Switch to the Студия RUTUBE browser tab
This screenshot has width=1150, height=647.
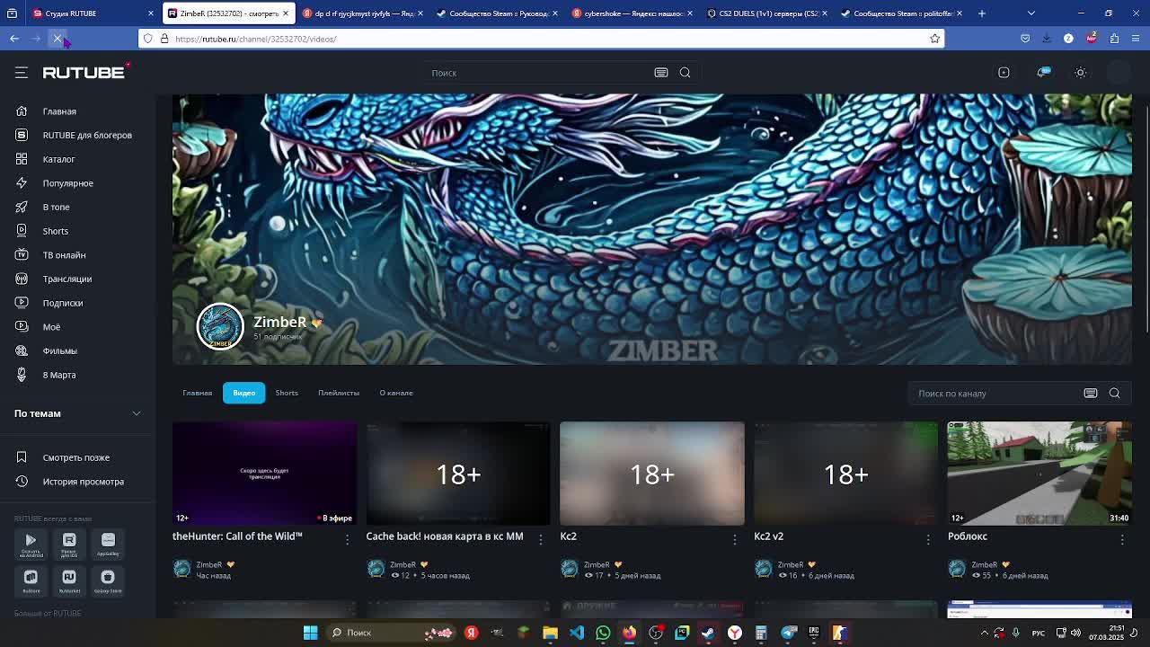[x=93, y=13]
